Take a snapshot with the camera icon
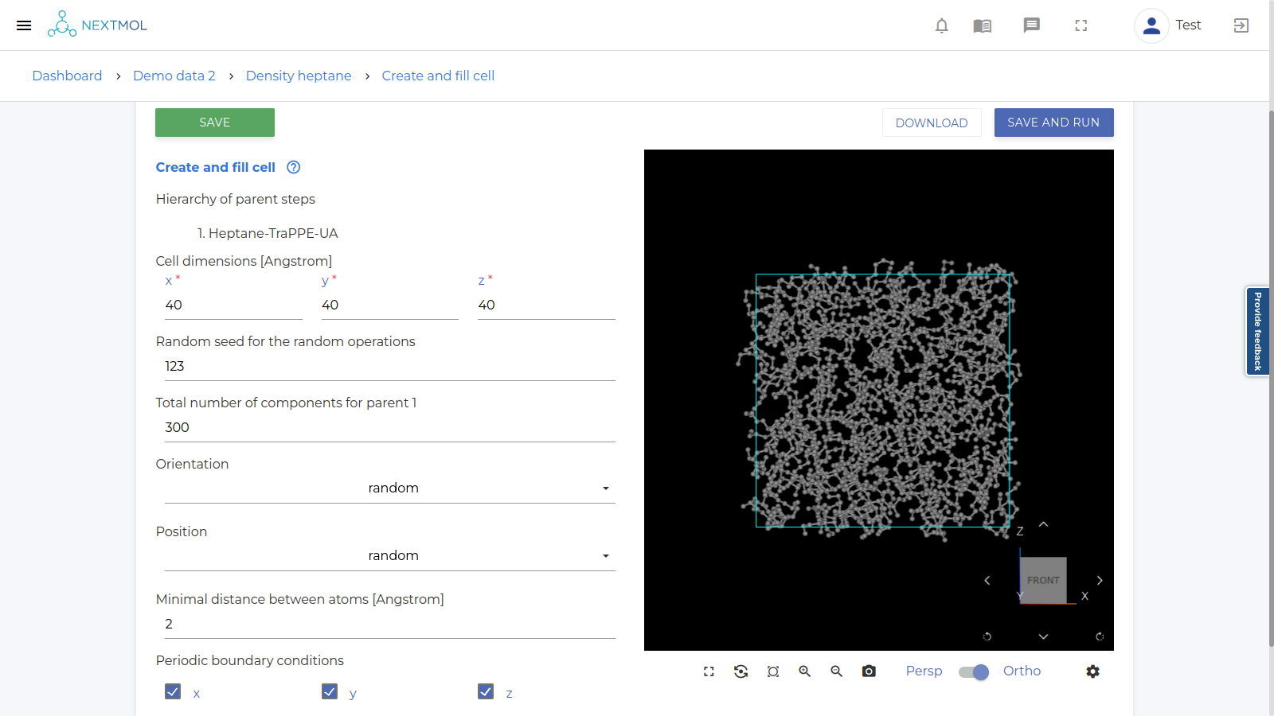The height and width of the screenshot is (716, 1274). coord(869,671)
